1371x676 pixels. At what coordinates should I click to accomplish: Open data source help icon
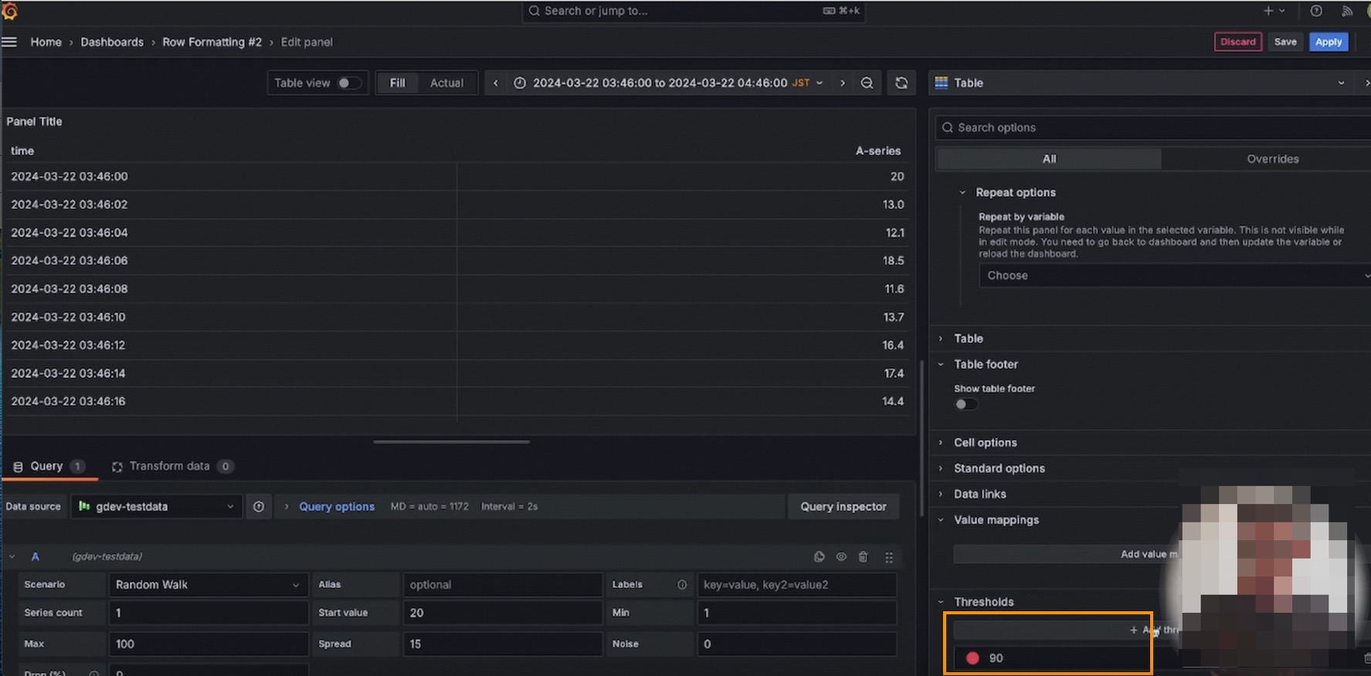259,506
